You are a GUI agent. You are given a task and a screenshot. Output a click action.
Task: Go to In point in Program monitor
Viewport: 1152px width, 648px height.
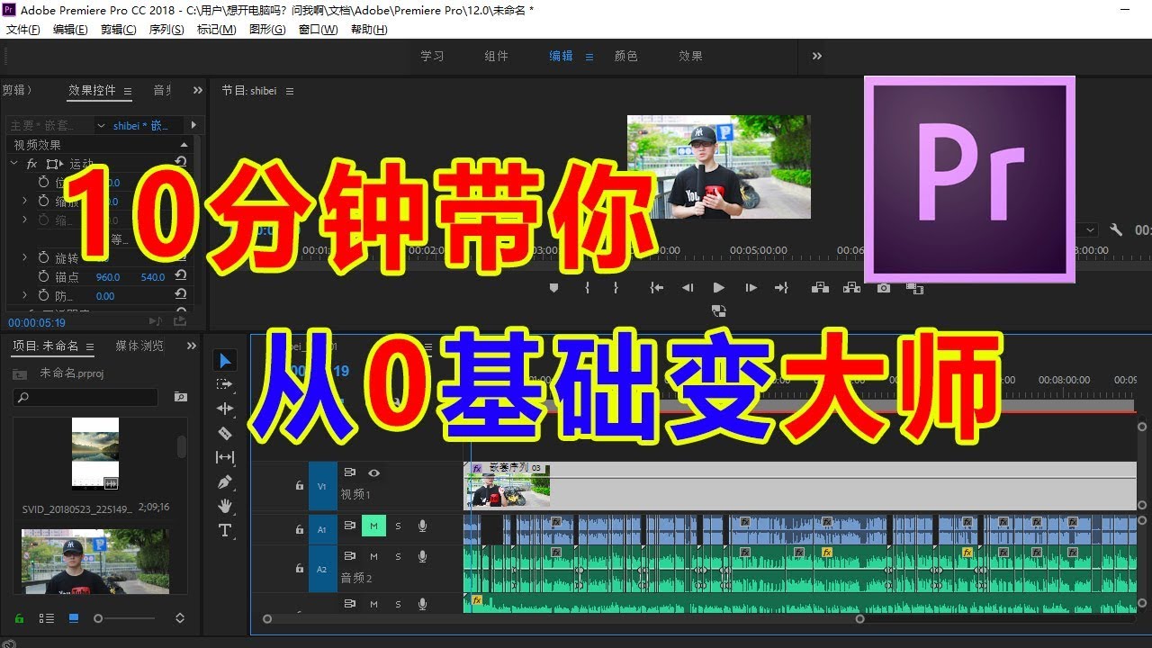[657, 288]
